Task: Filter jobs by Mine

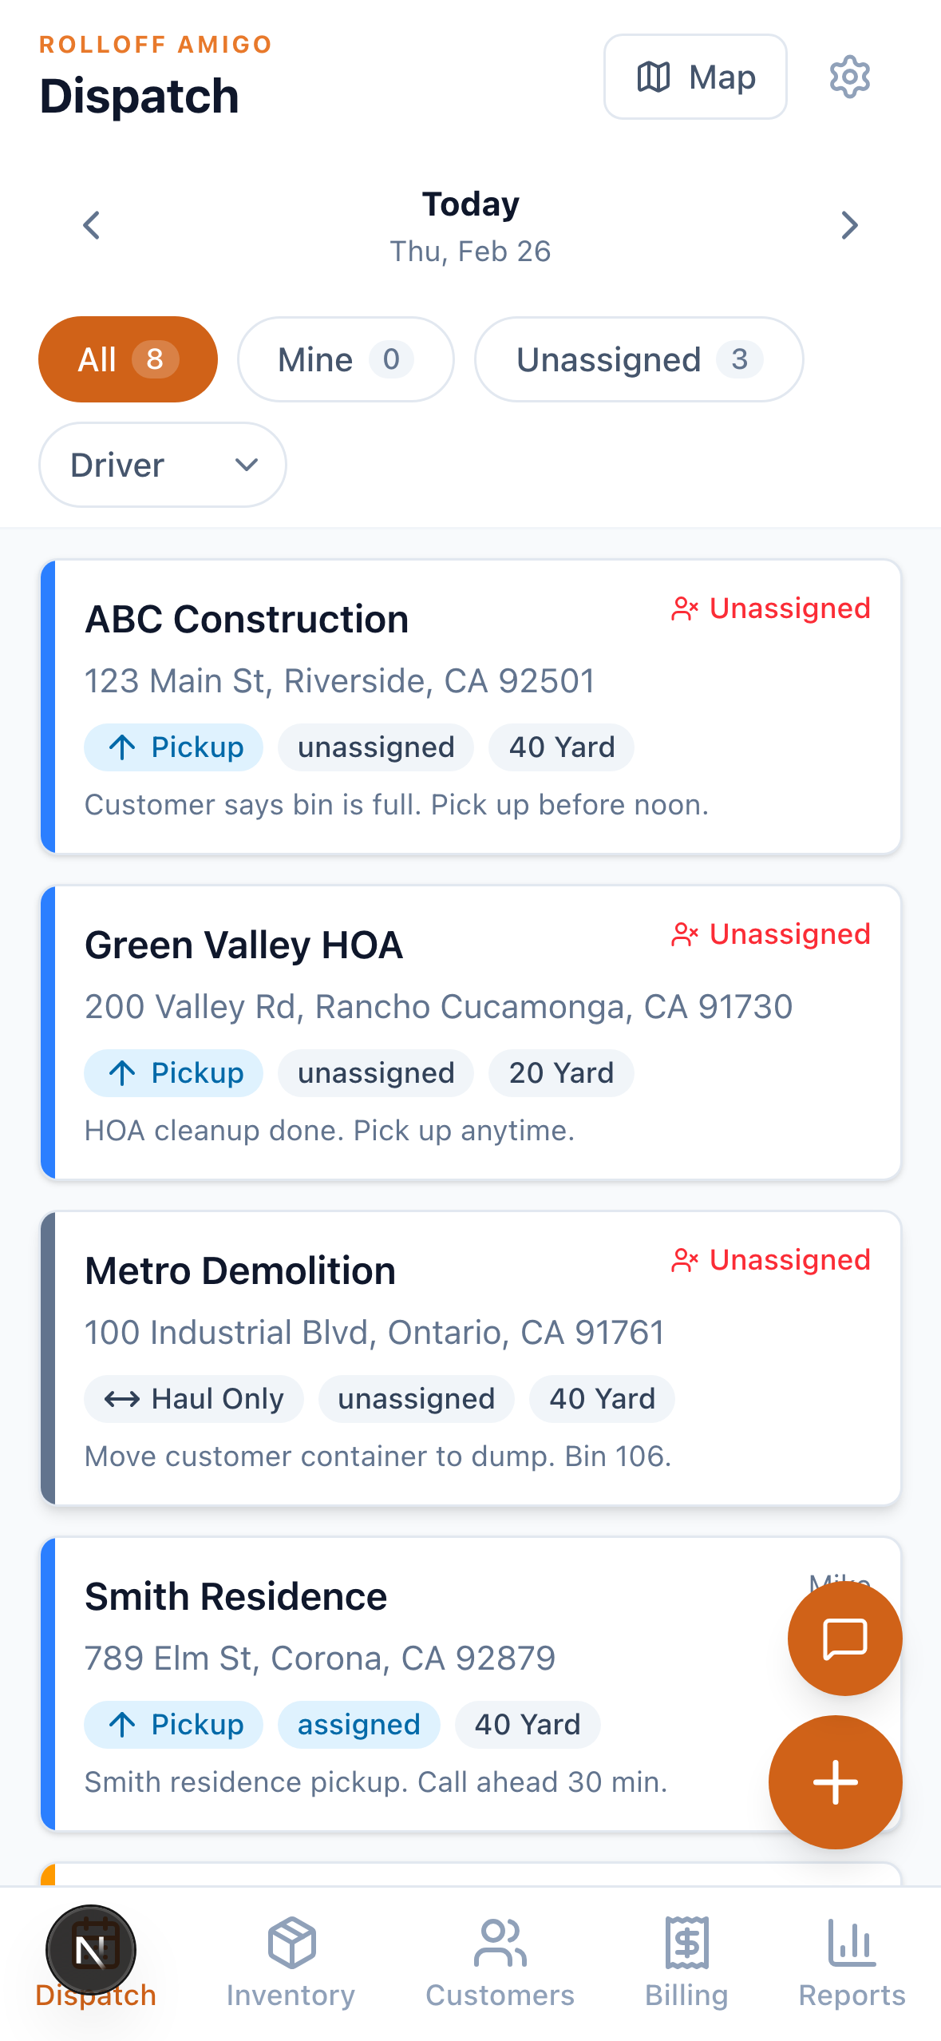Action: tap(346, 359)
